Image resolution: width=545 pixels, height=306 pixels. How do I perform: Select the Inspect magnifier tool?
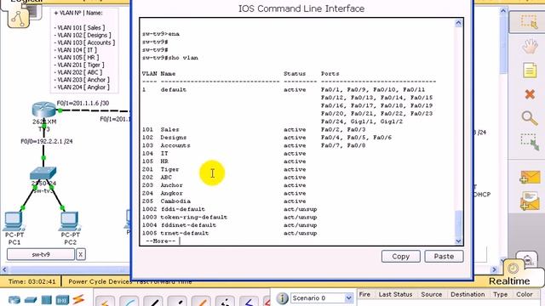point(530,118)
